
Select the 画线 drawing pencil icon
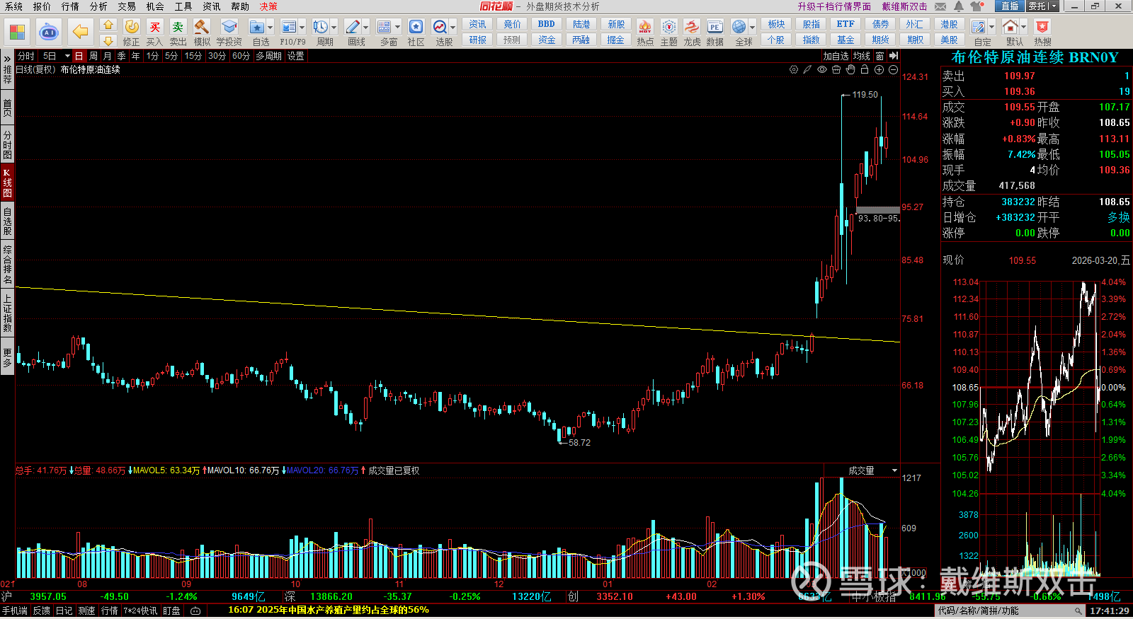352,28
